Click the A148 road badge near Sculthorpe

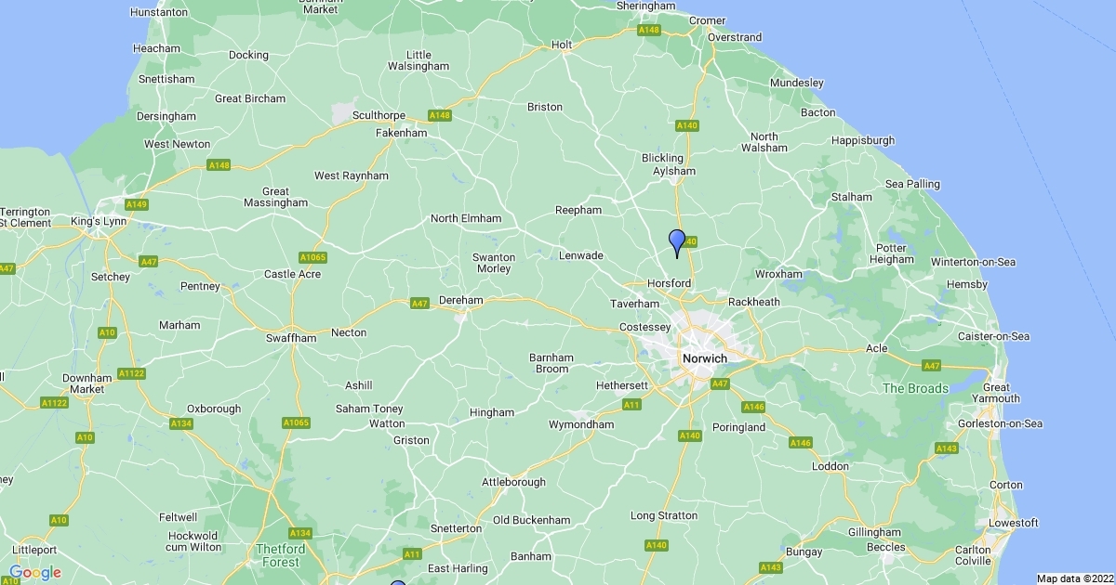(x=440, y=115)
